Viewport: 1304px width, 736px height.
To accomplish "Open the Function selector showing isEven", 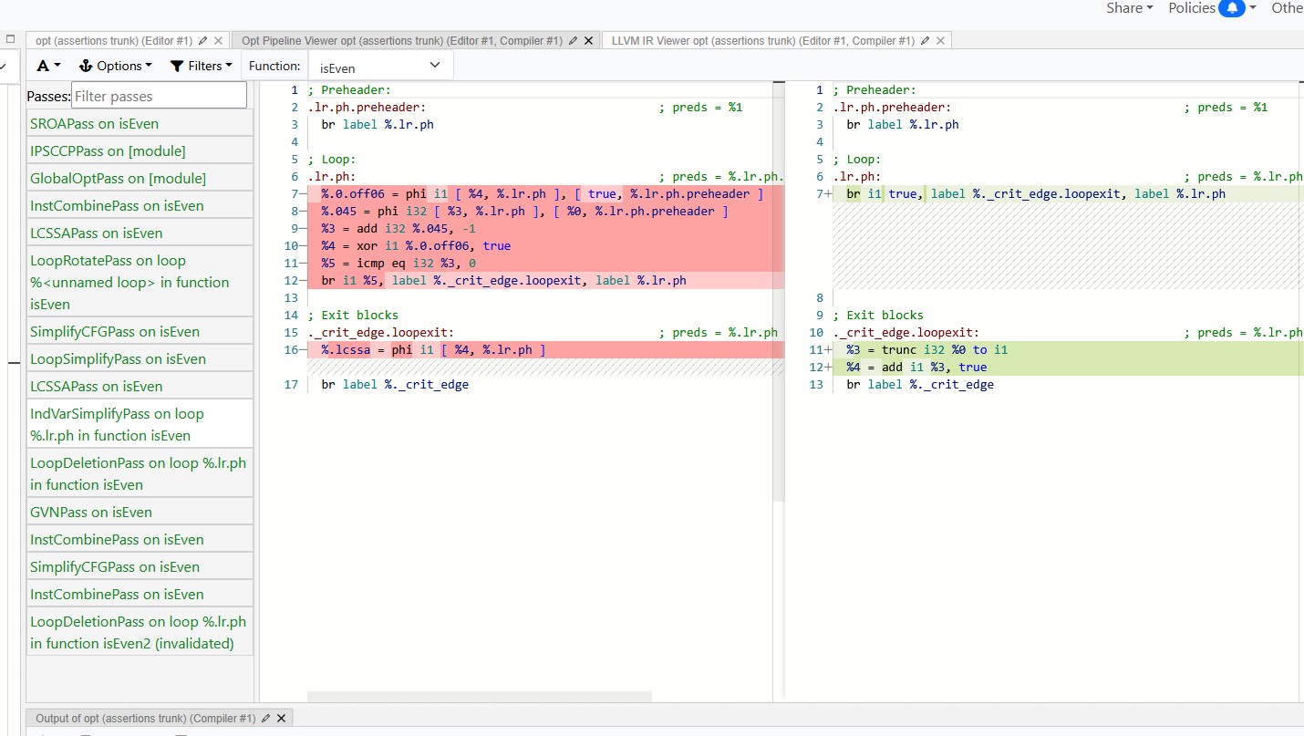I will coord(380,66).
